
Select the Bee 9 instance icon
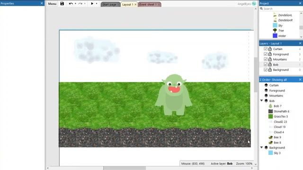[x=270, y=137]
